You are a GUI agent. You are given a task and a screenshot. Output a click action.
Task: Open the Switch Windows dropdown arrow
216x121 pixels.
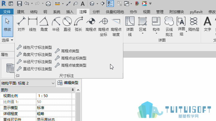click(131, 4)
